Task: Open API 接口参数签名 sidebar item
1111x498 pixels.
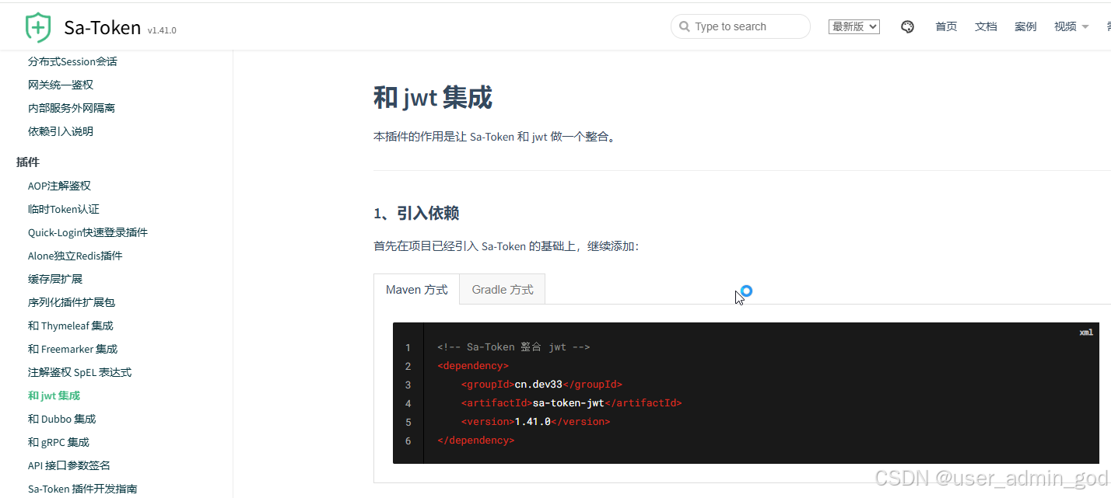Action: click(69, 465)
